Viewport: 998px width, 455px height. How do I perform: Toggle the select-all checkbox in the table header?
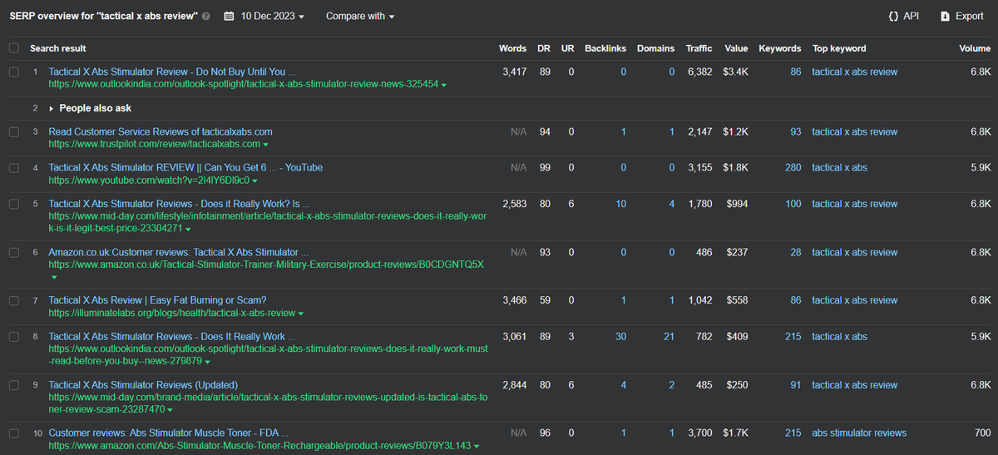click(13, 48)
